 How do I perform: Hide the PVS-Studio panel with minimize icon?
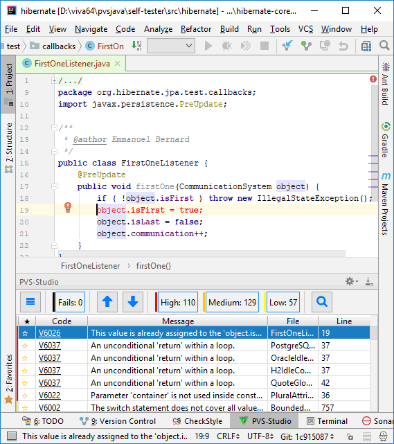tap(369, 281)
